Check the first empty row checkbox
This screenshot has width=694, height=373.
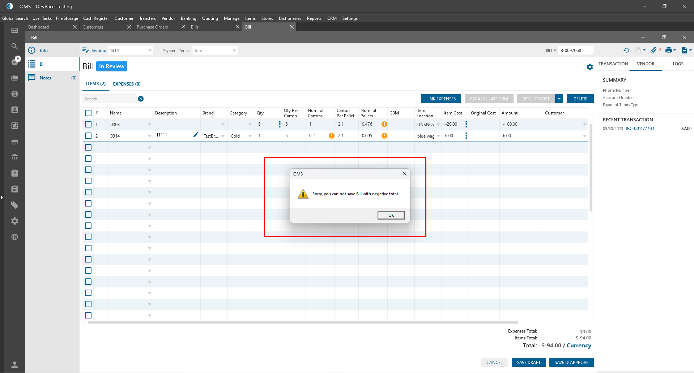coord(88,147)
